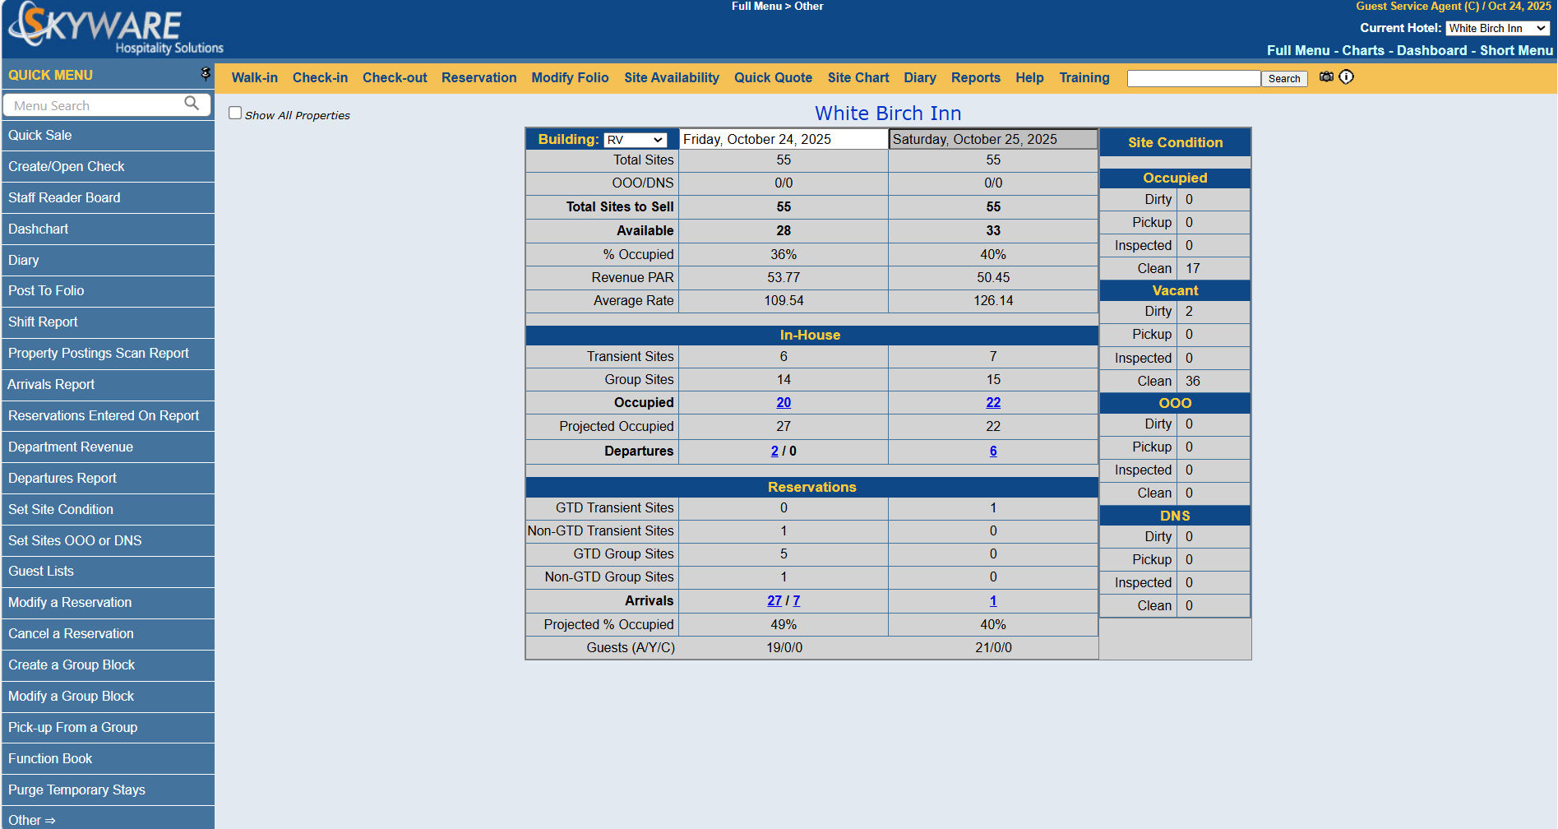The width and height of the screenshot is (1558, 829).
Task: Expand the Current Hotel dropdown
Action: 1497,28
